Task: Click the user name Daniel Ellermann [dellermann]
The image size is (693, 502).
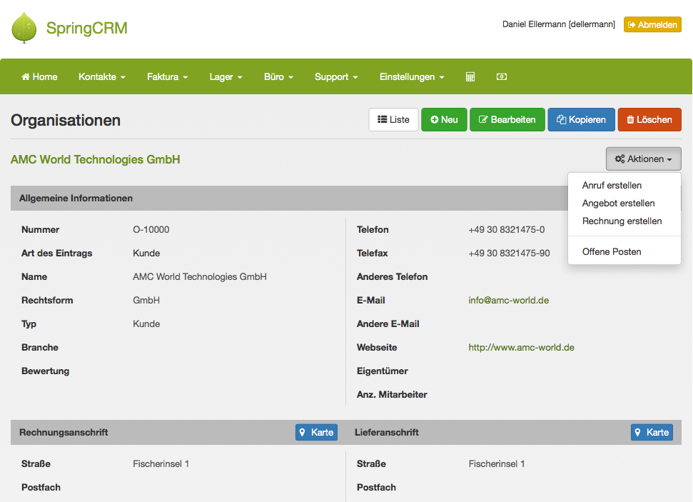Action: point(559,24)
